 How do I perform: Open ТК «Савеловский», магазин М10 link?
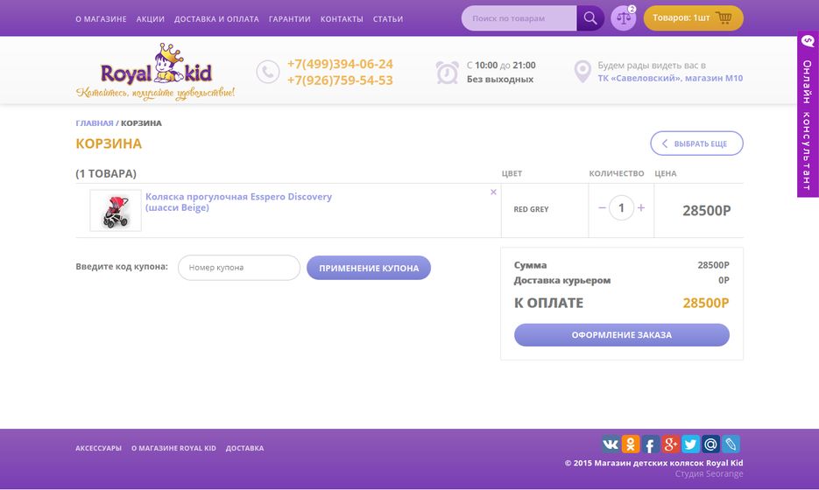tap(670, 78)
